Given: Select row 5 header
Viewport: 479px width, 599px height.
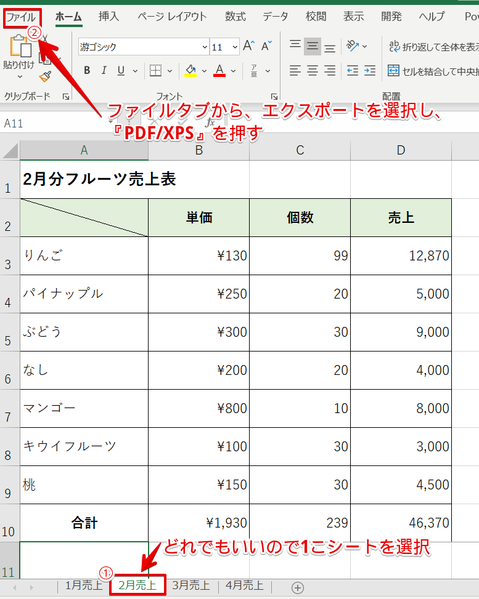Looking at the screenshot, I should pos(10,332).
